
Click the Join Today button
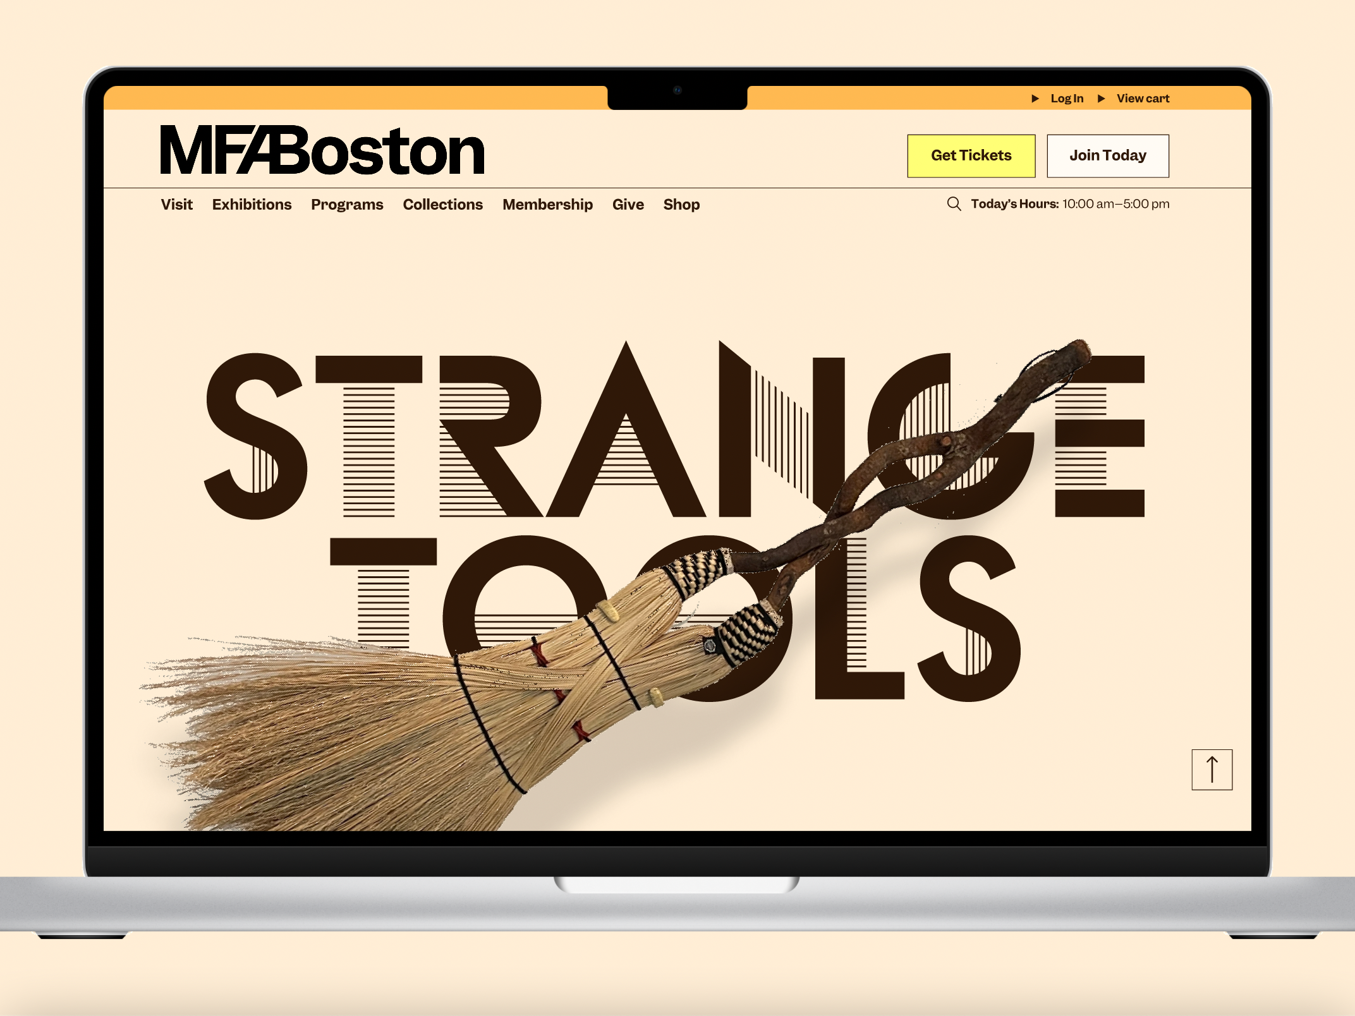[1108, 155]
